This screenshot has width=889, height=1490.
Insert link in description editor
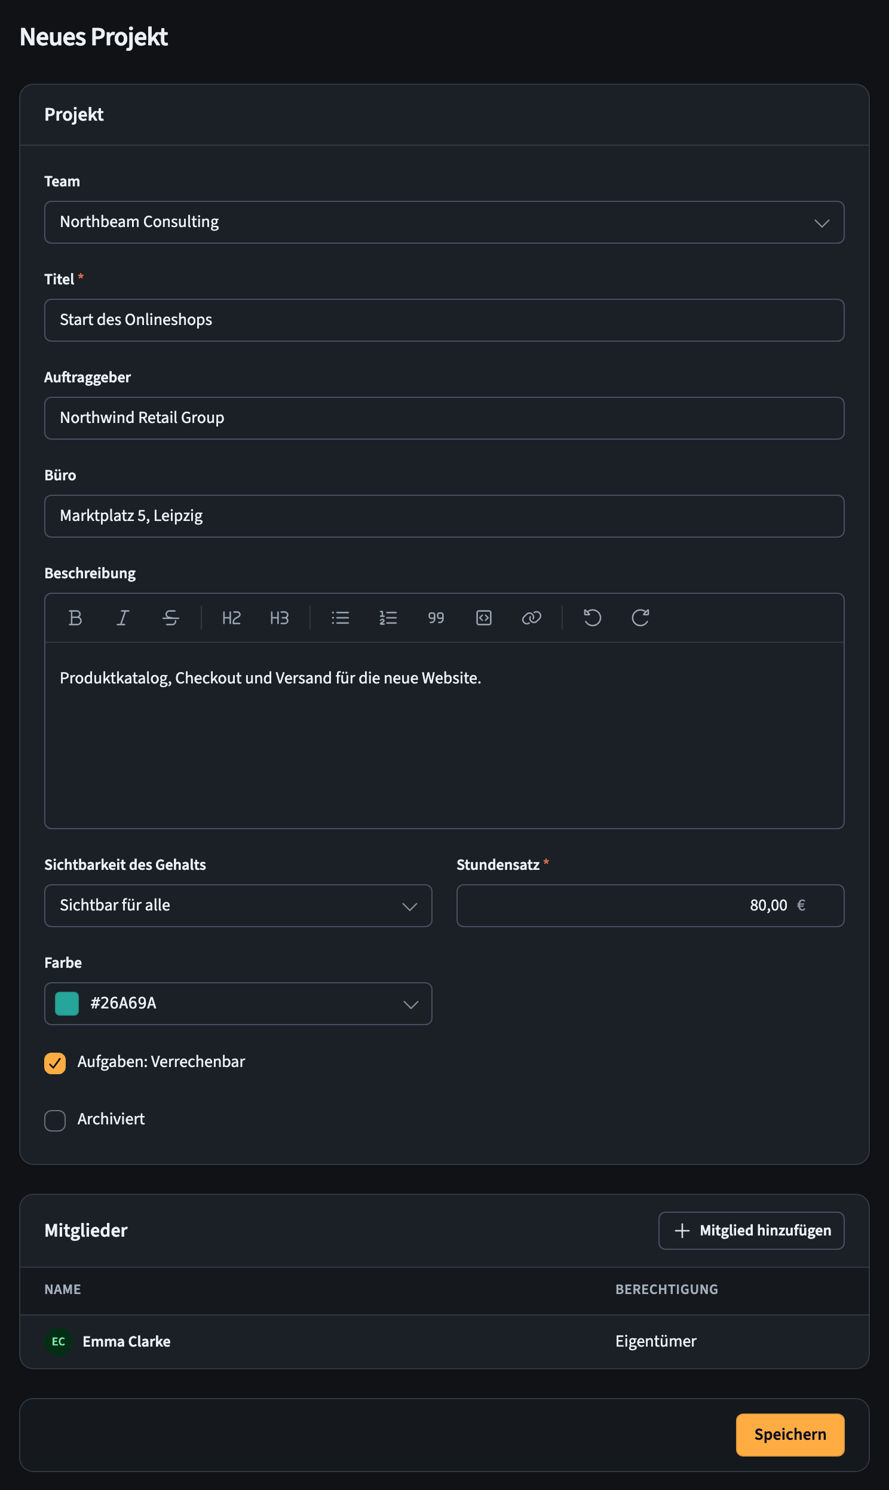click(x=532, y=617)
